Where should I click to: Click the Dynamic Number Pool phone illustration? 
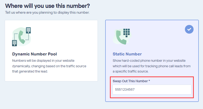[x=22, y=37]
